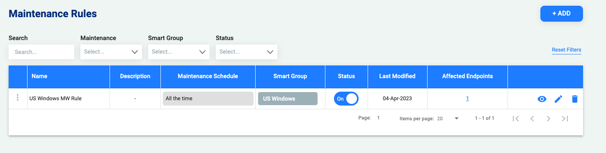View the US Windows MW Rule details (eye icon)

click(542, 99)
